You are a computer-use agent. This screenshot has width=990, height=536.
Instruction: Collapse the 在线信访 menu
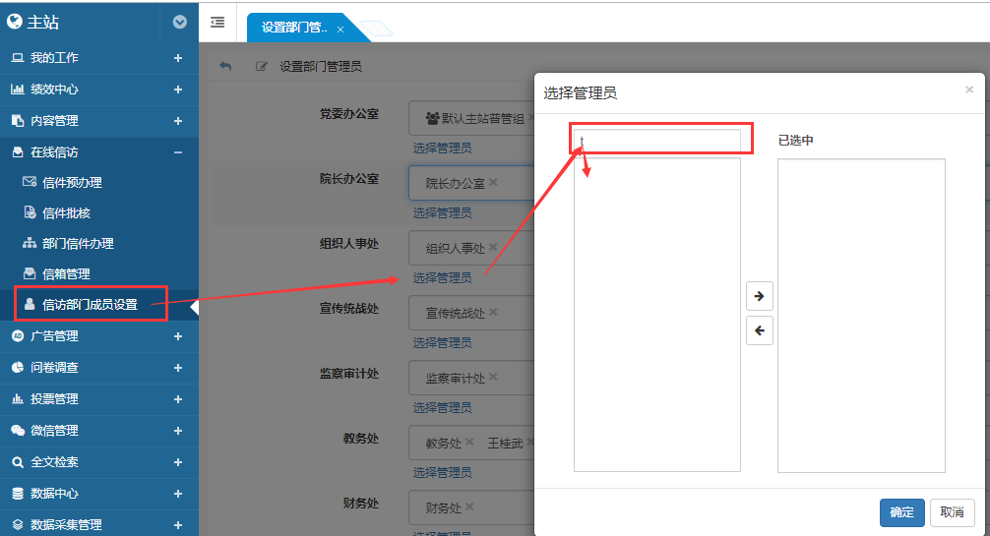coord(178,152)
